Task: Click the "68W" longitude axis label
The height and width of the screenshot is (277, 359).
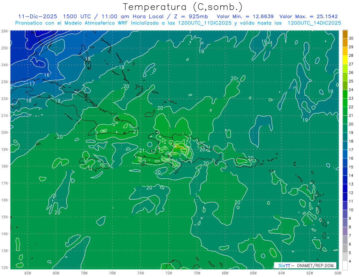Action: pos(225,273)
